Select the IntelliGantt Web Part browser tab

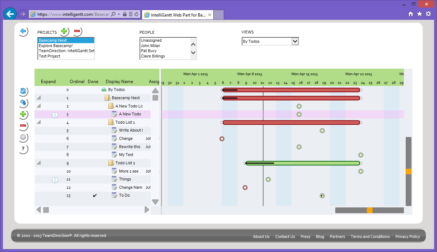pos(178,15)
